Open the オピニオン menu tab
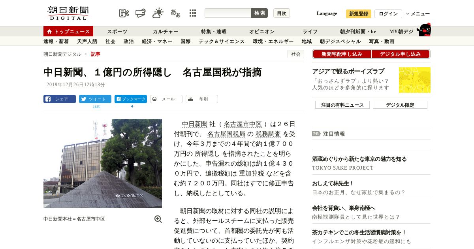The image size is (474, 249). pos(262,32)
